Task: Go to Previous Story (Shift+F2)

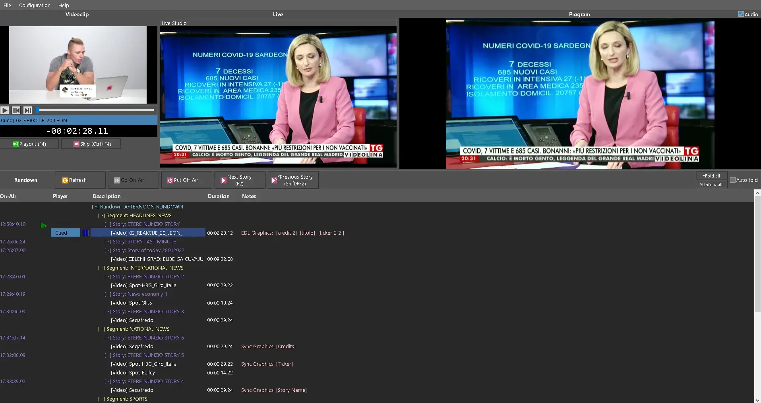Action: point(293,180)
